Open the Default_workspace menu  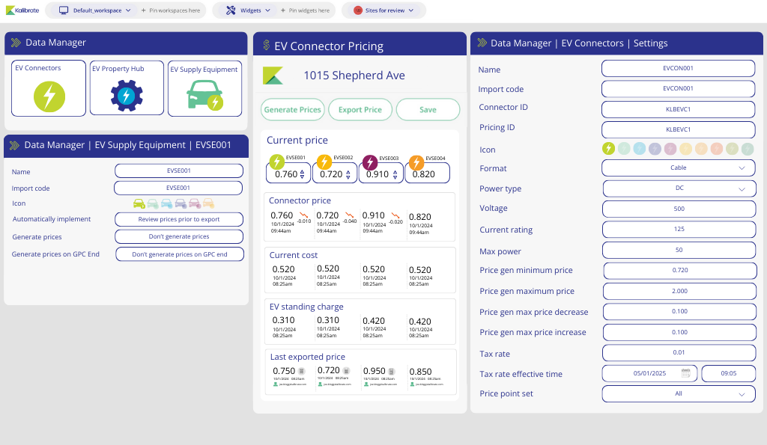(94, 10)
